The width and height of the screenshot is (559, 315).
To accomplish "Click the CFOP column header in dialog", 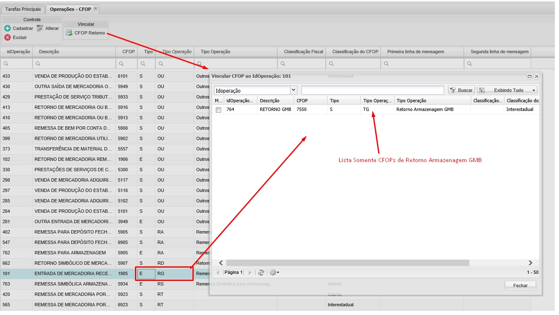I will pos(310,101).
